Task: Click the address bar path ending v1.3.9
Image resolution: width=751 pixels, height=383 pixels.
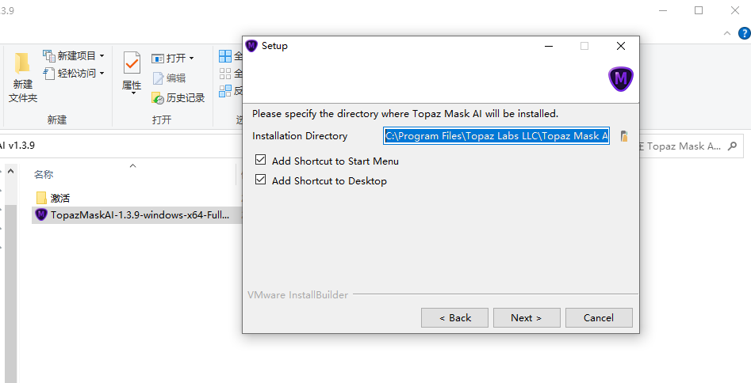Action: tap(17, 146)
